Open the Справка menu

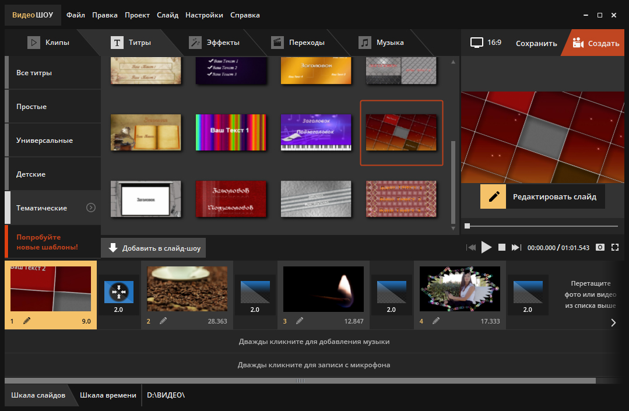(x=245, y=15)
